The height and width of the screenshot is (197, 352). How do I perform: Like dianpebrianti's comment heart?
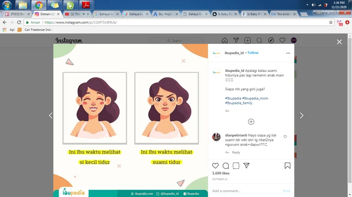[285, 136]
